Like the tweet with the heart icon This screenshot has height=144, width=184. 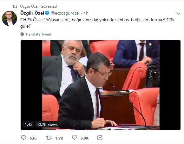(75, 137)
